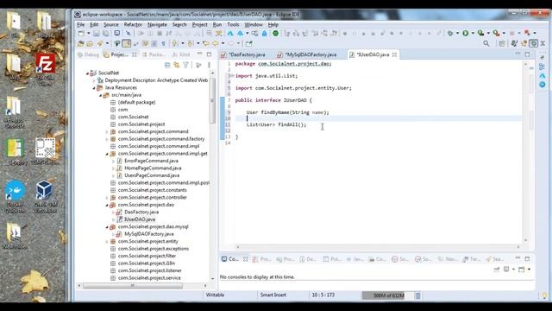This screenshot has width=552, height=311.
Task: Click the green circular Spring boot icon
Action: pos(276,33)
